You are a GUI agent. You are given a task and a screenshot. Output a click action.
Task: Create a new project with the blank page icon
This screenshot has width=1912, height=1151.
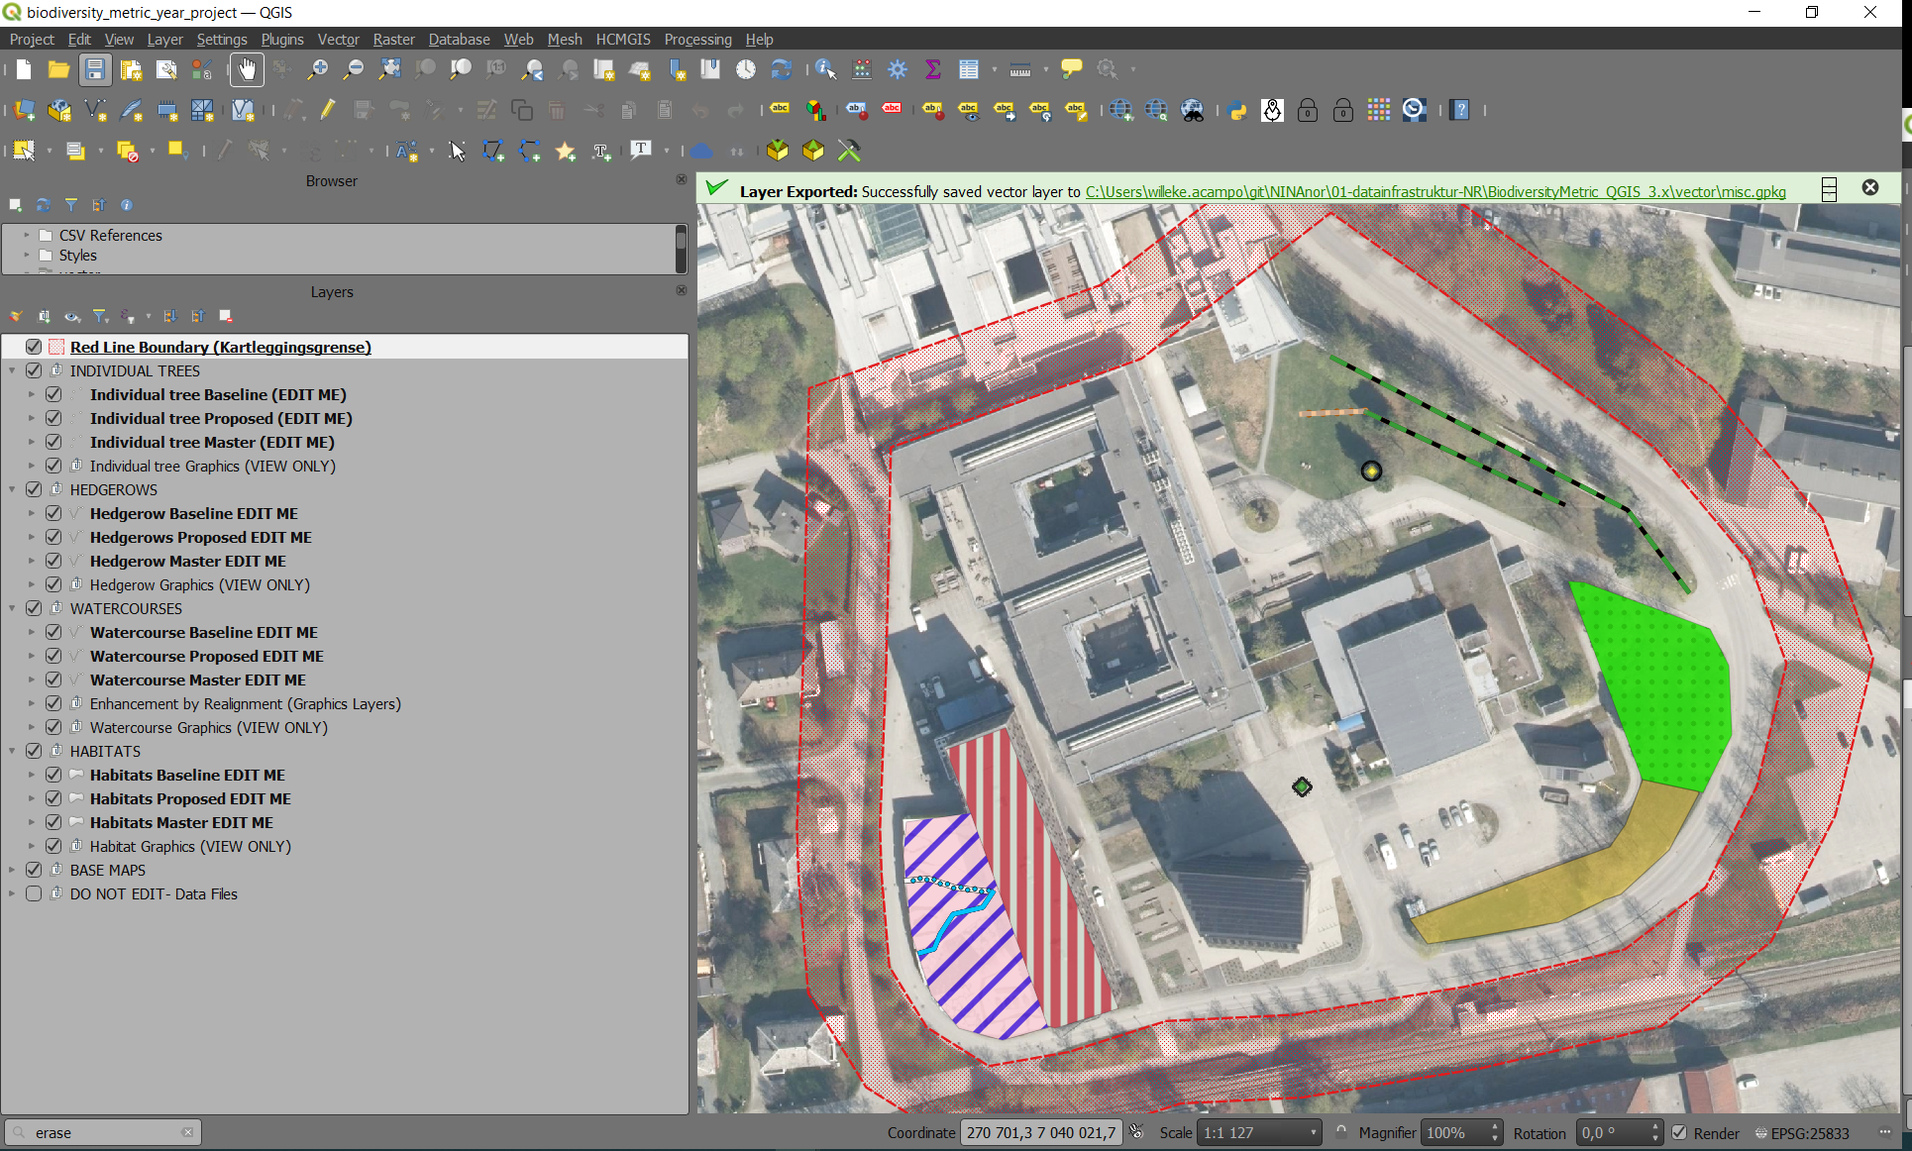pyautogui.click(x=23, y=69)
